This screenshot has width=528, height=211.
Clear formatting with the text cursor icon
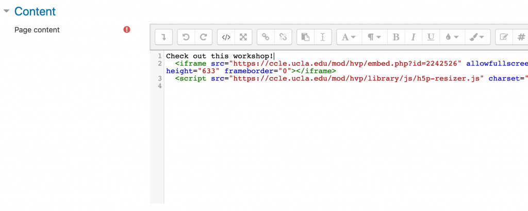tap(323, 37)
